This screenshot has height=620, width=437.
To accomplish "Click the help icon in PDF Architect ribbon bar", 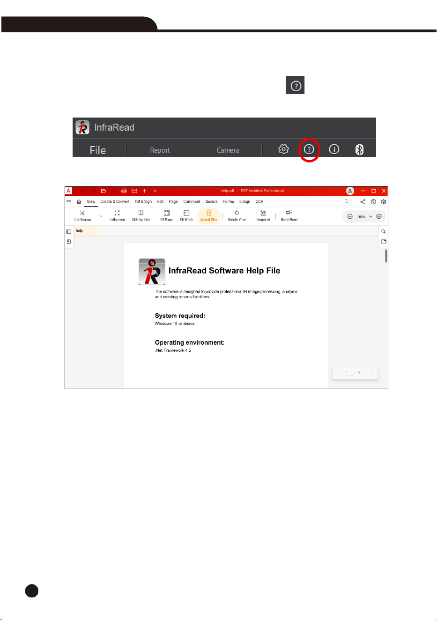I will [373, 202].
